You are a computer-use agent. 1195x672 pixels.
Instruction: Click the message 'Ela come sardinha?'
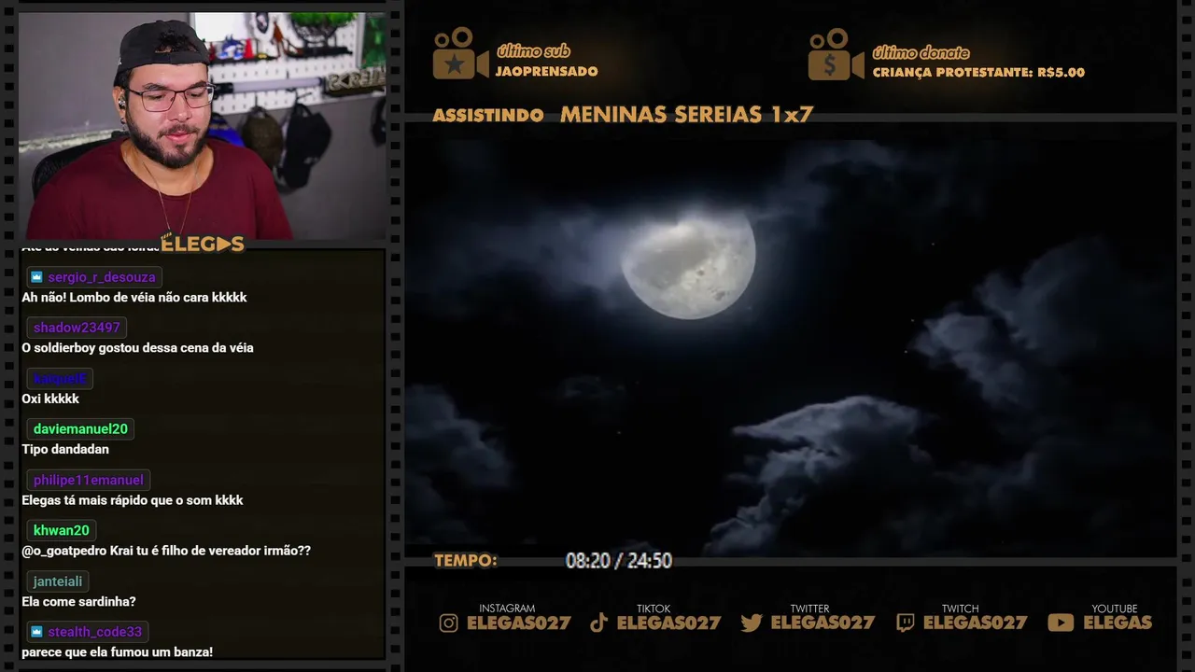click(x=78, y=601)
